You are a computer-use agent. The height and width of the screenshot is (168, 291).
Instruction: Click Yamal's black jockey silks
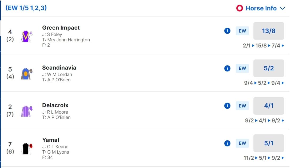click(x=26, y=149)
